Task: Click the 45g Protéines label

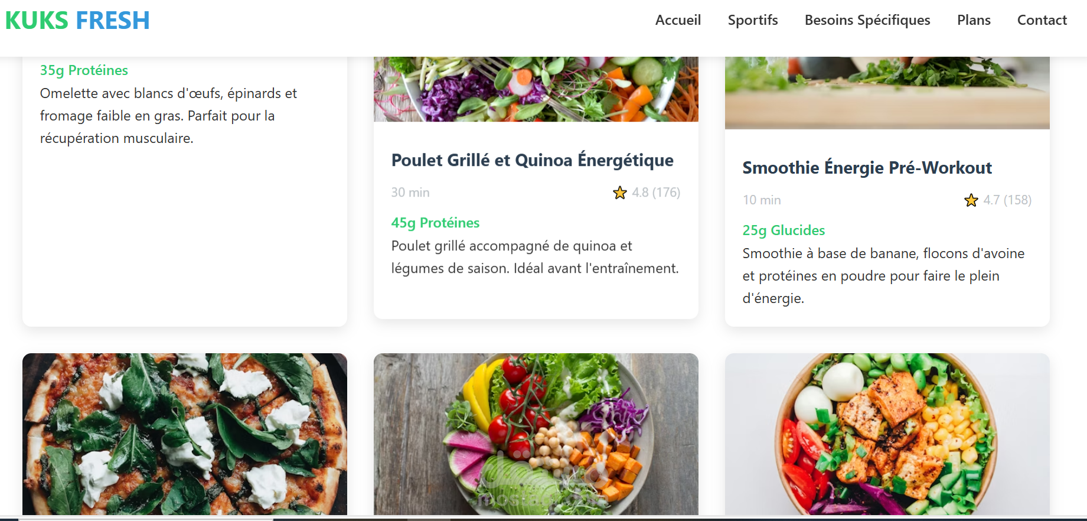Action: (435, 223)
